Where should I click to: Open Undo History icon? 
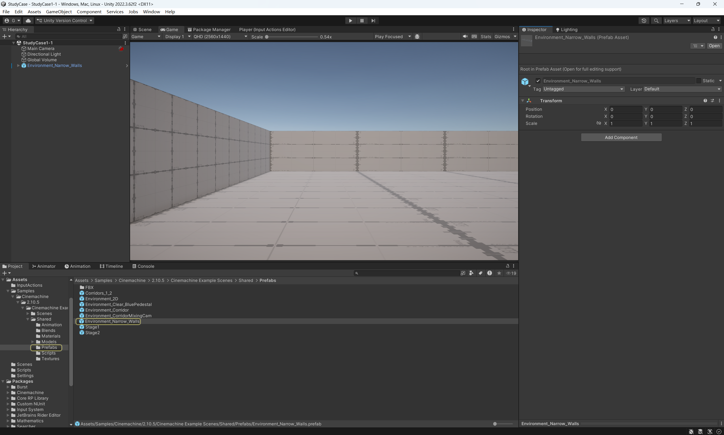(x=644, y=21)
